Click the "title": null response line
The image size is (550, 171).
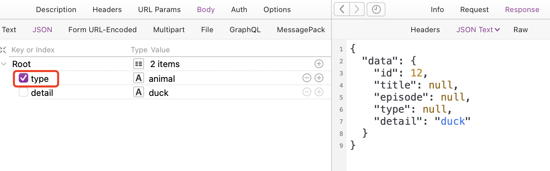click(416, 85)
